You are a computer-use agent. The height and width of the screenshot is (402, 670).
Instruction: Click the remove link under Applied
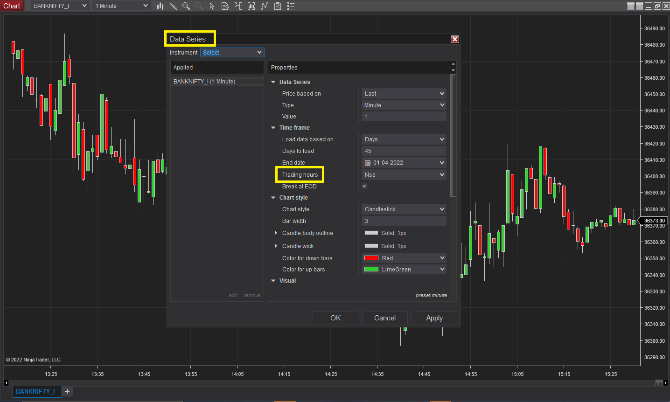[252, 295]
